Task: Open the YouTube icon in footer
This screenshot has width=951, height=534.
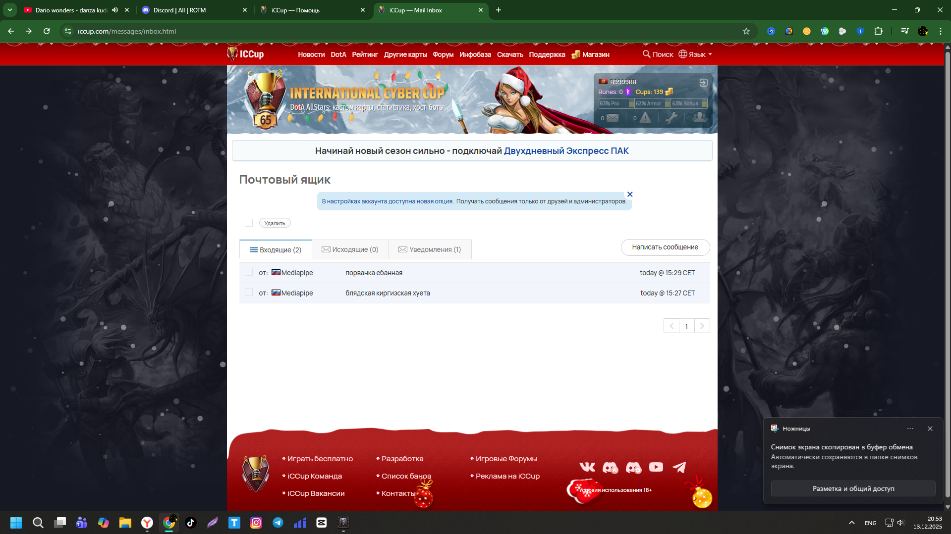Action: (656, 467)
